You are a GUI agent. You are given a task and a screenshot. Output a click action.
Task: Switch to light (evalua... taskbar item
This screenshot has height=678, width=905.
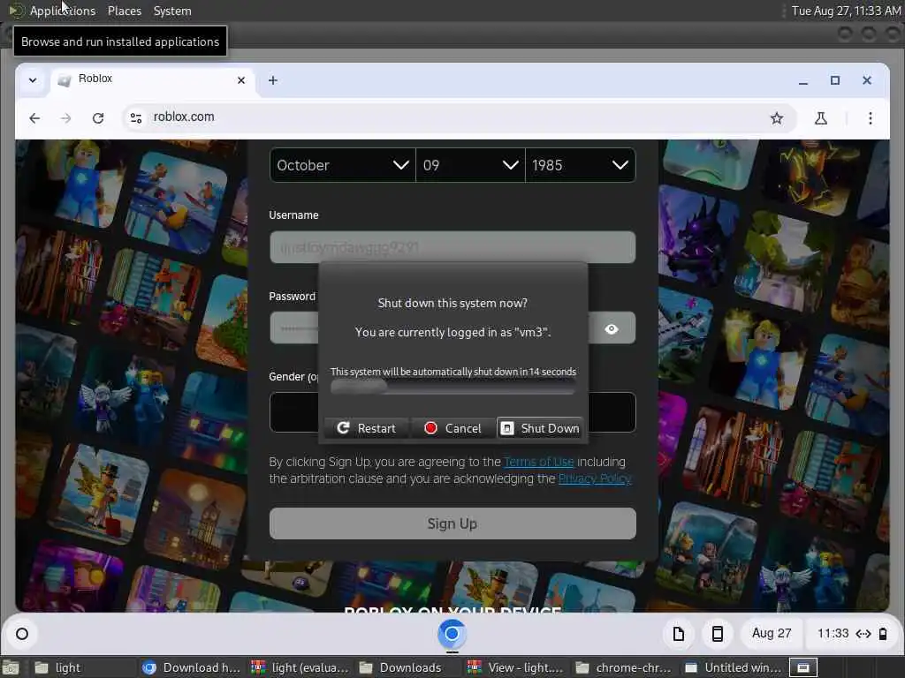click(x=300, y=667)
